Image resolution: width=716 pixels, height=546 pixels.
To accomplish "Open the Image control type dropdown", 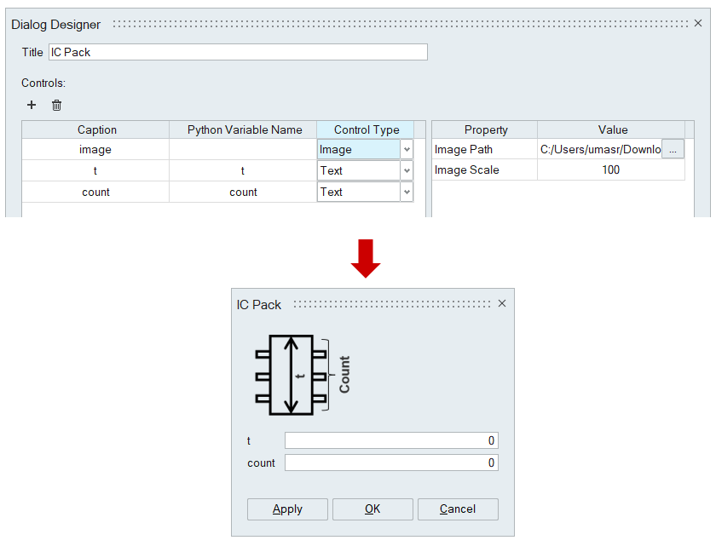I will coord(407,149).
